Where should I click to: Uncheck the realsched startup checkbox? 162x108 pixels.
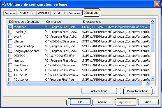(10, 27)
